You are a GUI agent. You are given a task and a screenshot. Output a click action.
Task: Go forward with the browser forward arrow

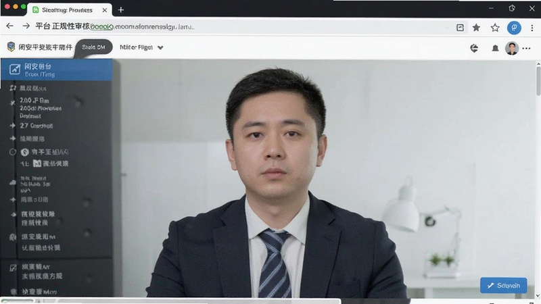click(x=26, y=26)
